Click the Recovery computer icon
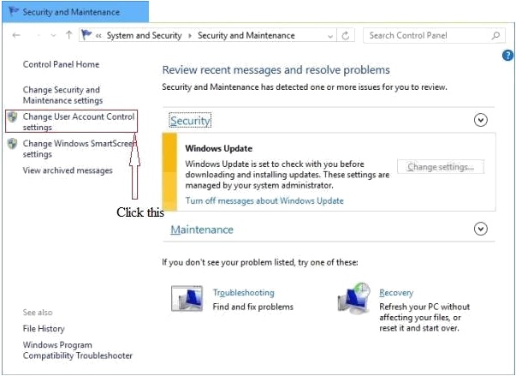This screenshot has height=376, width=516. (x=354, y=298)
